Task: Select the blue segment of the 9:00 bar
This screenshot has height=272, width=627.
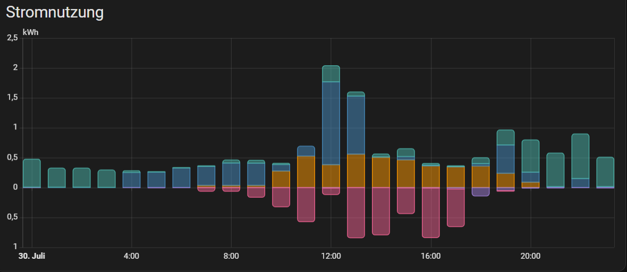Action: [x=256, y=174]
